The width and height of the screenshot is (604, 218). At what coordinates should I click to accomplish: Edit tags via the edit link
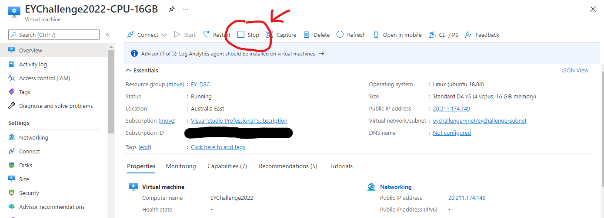pos(145,147)
